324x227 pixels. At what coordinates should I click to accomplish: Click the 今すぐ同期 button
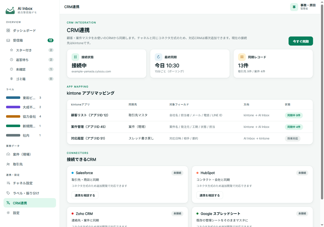tap(301, 41)
